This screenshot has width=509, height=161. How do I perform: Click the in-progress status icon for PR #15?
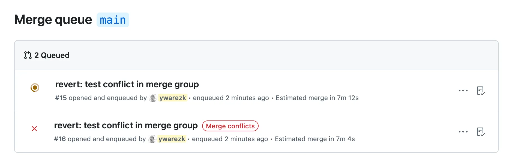click(x=35, y=88)
